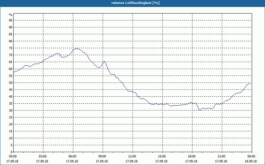
Task: Click the chart title 'relative Luftfeuchtigkeit [%]'
Action: tap(135, 3)
